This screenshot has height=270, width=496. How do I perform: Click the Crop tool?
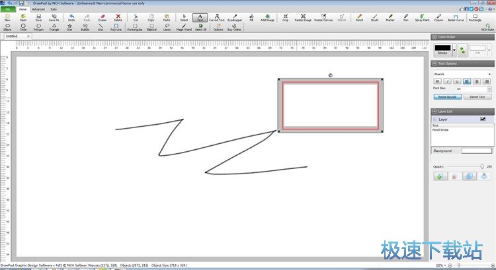point(285,17)
